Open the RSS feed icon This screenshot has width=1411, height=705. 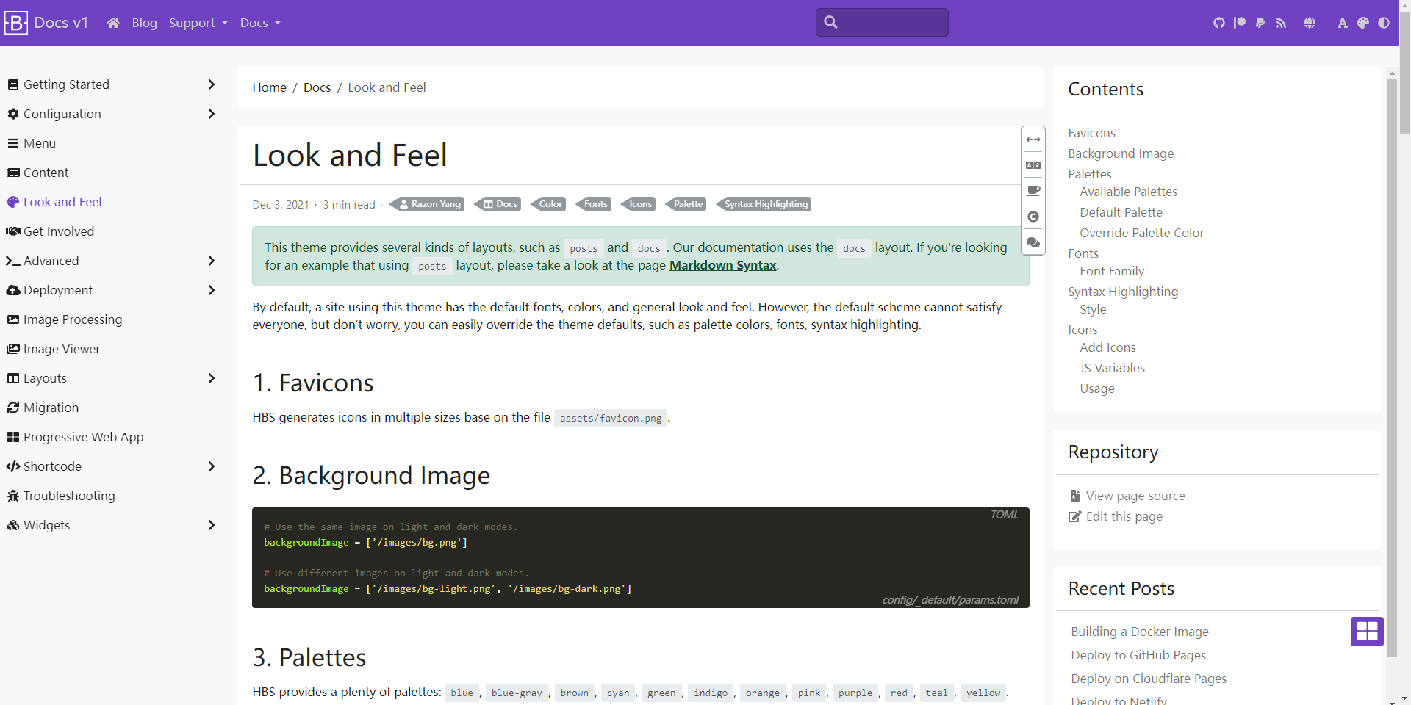tap(1280, 23)
